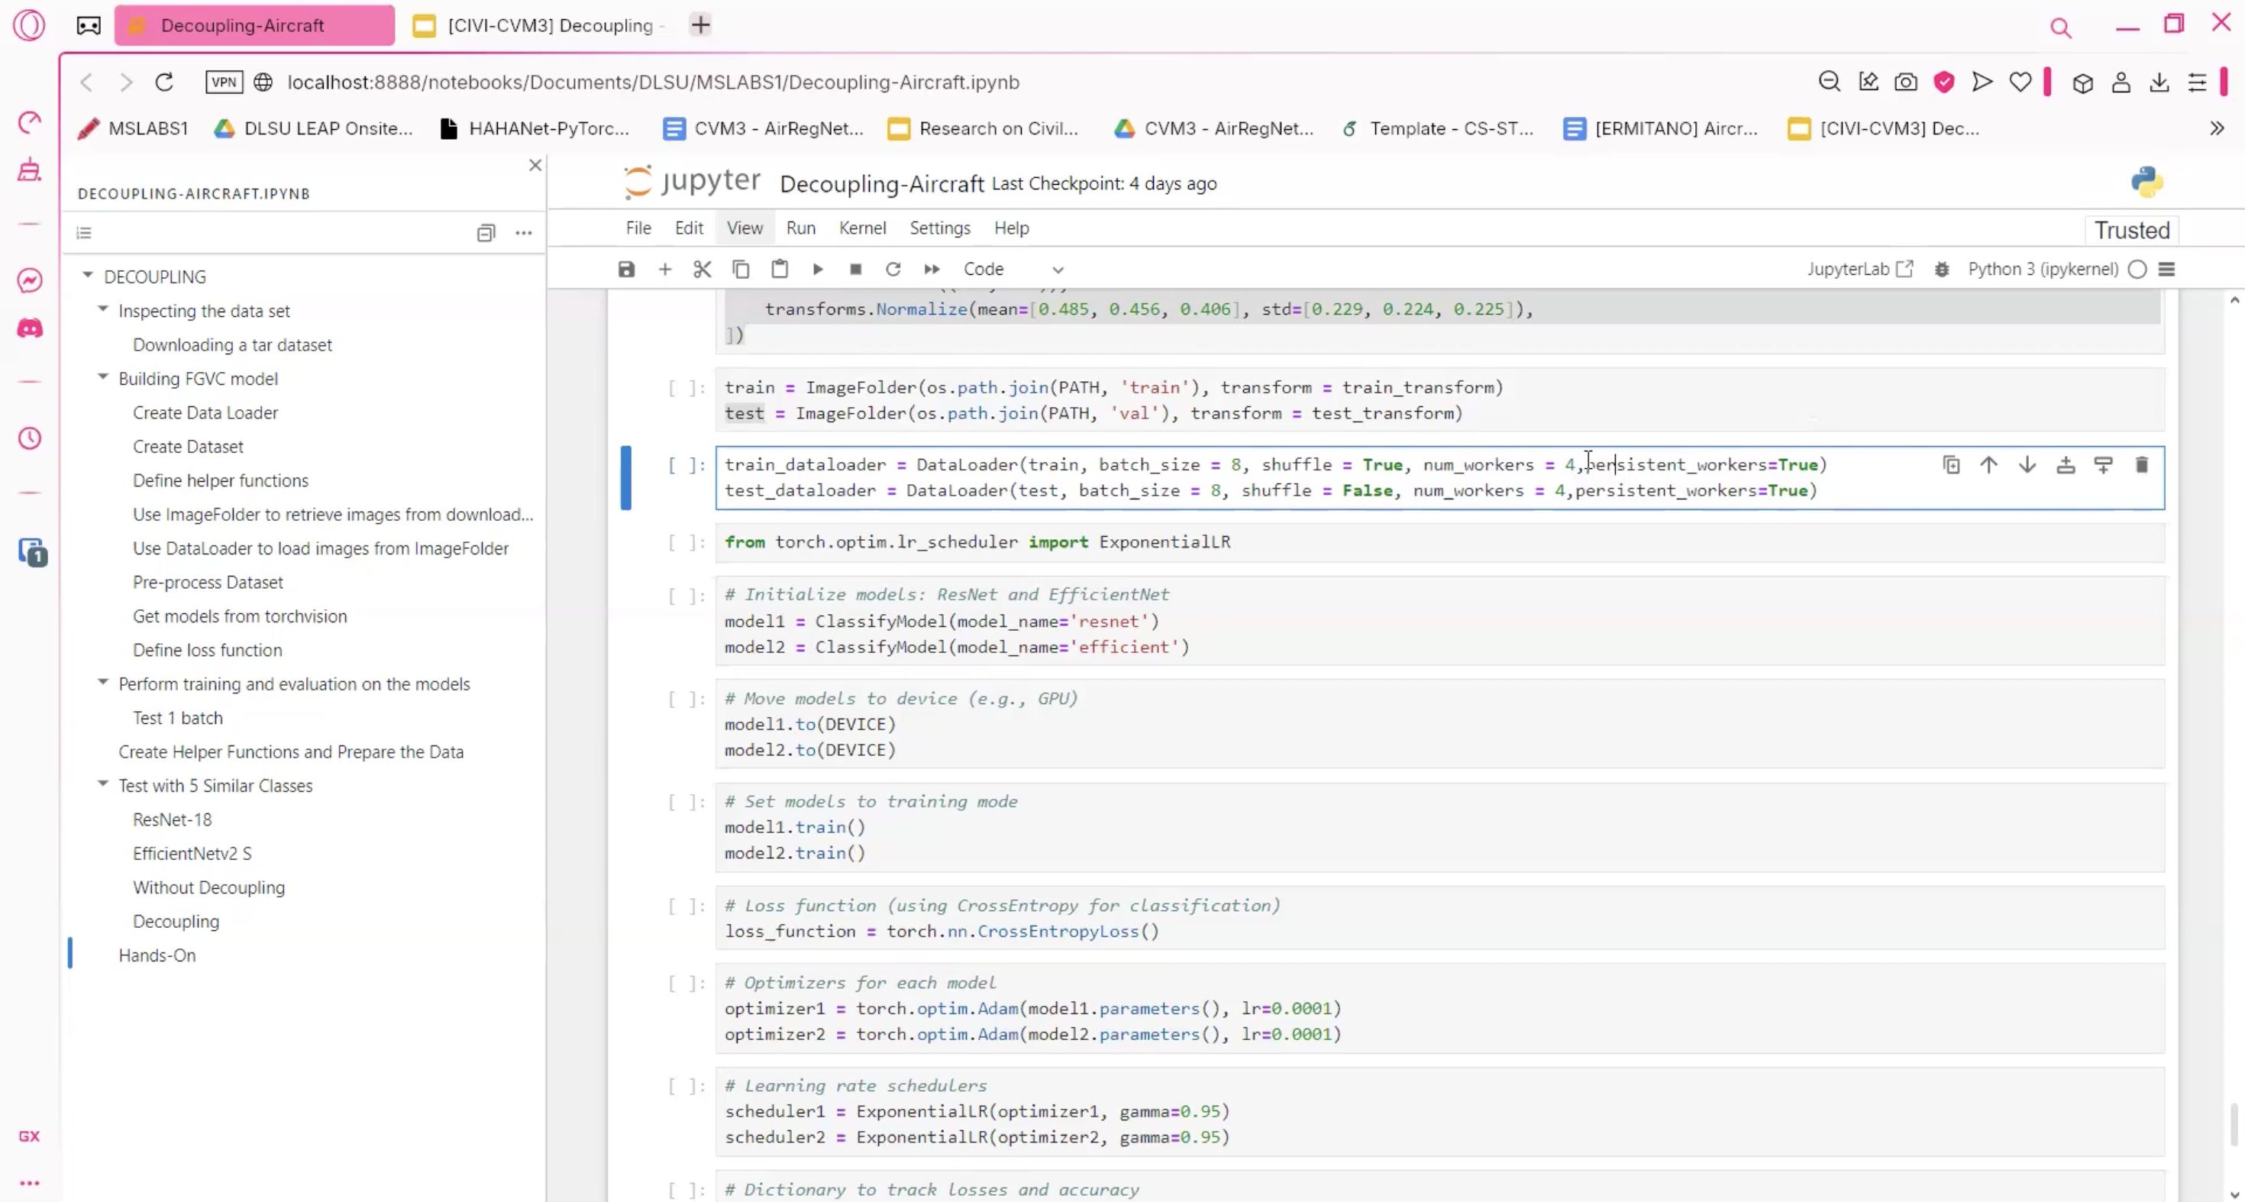Copy the selected cell from the notebook toolbar

(x=741, y=270)
